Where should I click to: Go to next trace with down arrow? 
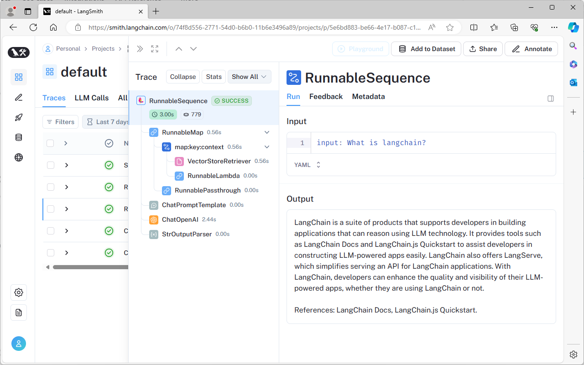click(x=193, y=49)
